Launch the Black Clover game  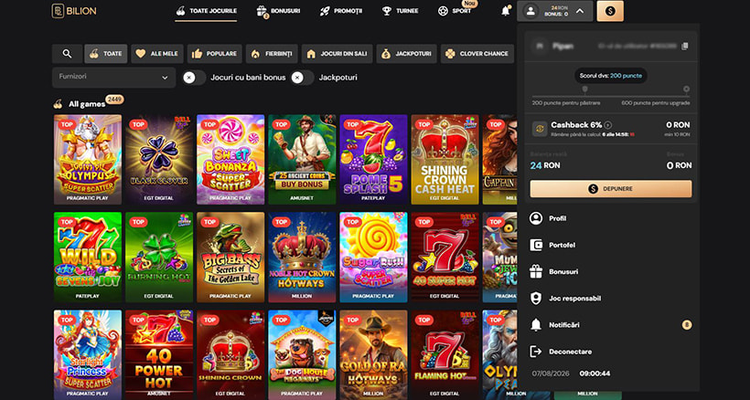point(159,160)
